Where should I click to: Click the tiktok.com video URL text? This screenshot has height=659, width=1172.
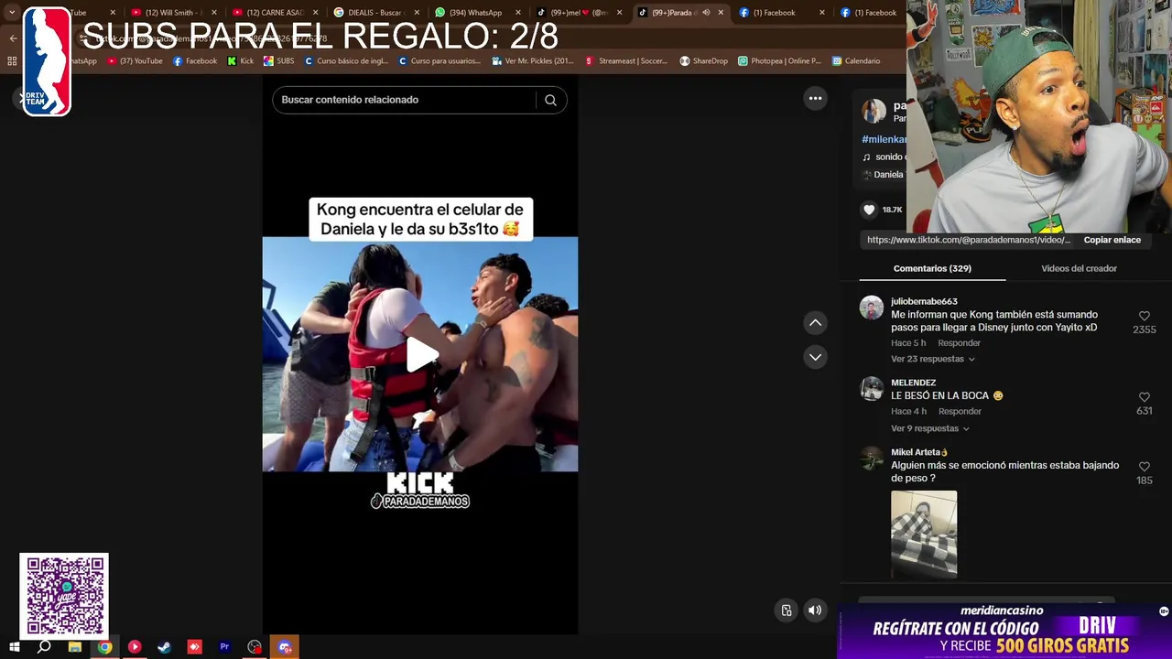pos(969,240)
